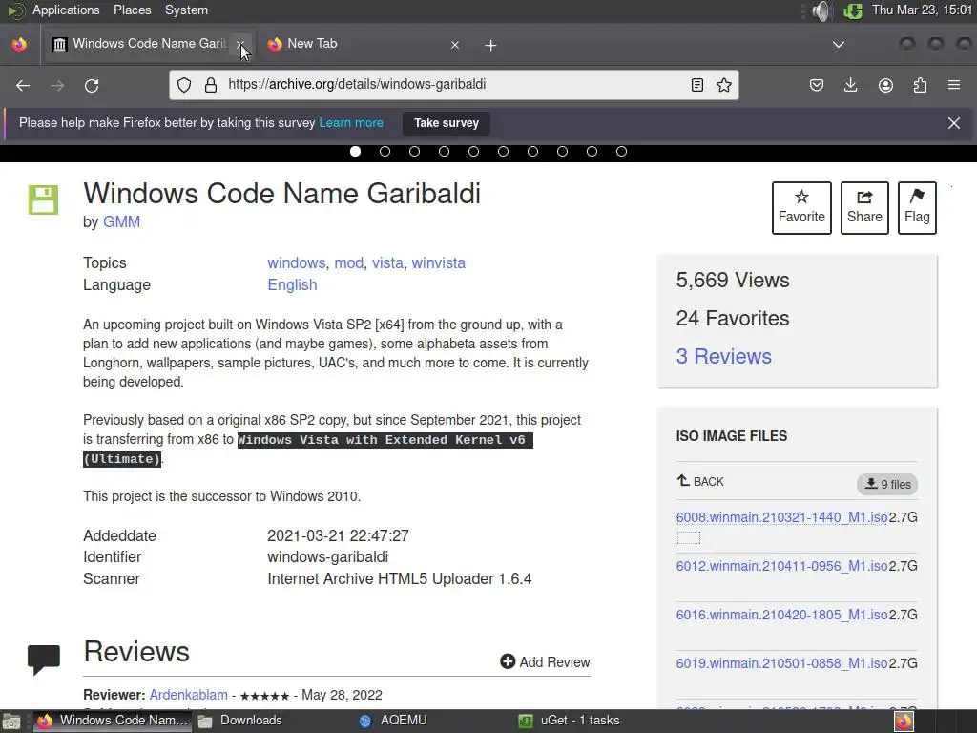Open the mod topic link

tap(349, 263)
